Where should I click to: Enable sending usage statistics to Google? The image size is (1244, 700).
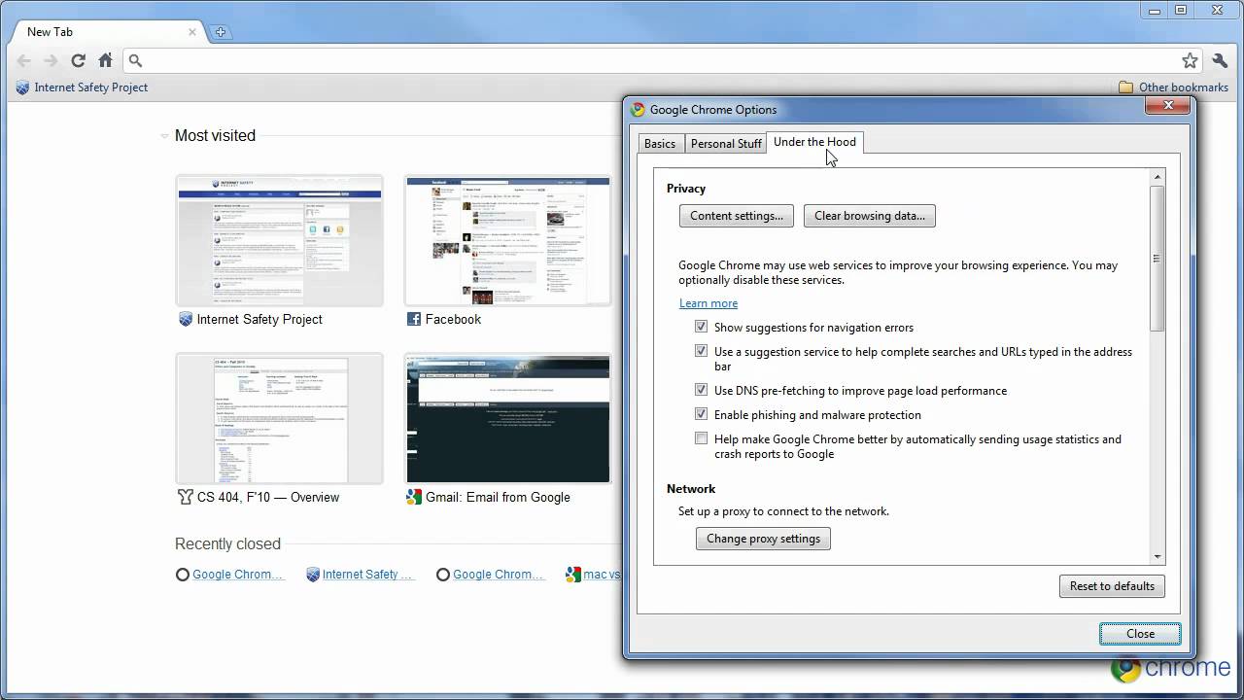tap(701, 438)
